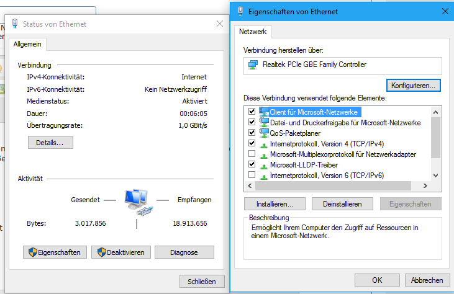
Task: Click the list's scroll down arrow
Action: point(435,176)
